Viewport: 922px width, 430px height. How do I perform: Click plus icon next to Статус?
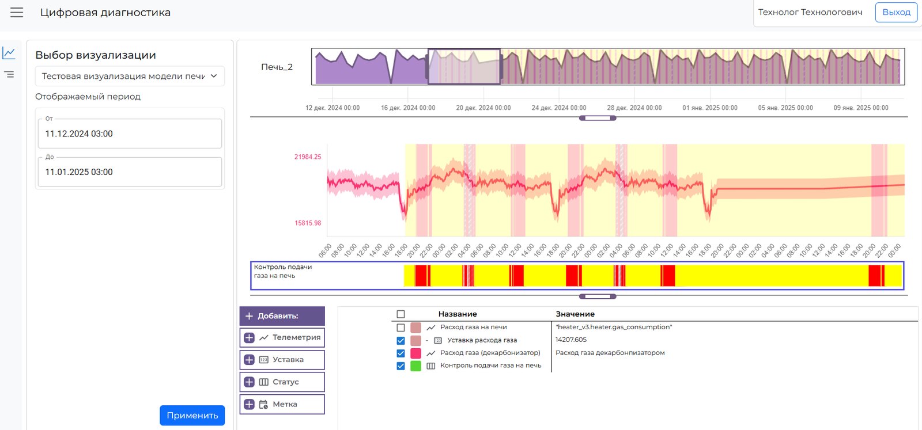pyautogui.click(x=249, y=382)
